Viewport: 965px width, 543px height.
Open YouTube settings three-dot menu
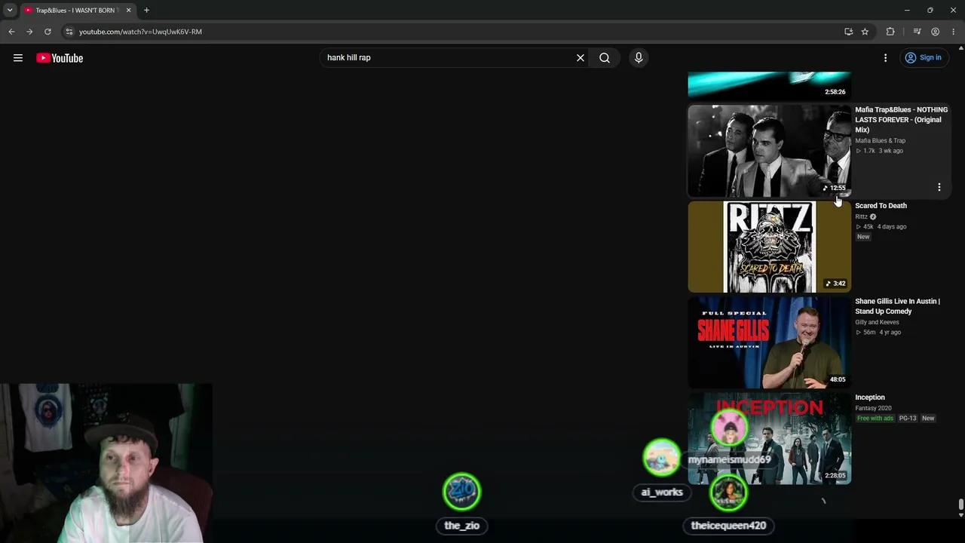[x=886, y=58]
